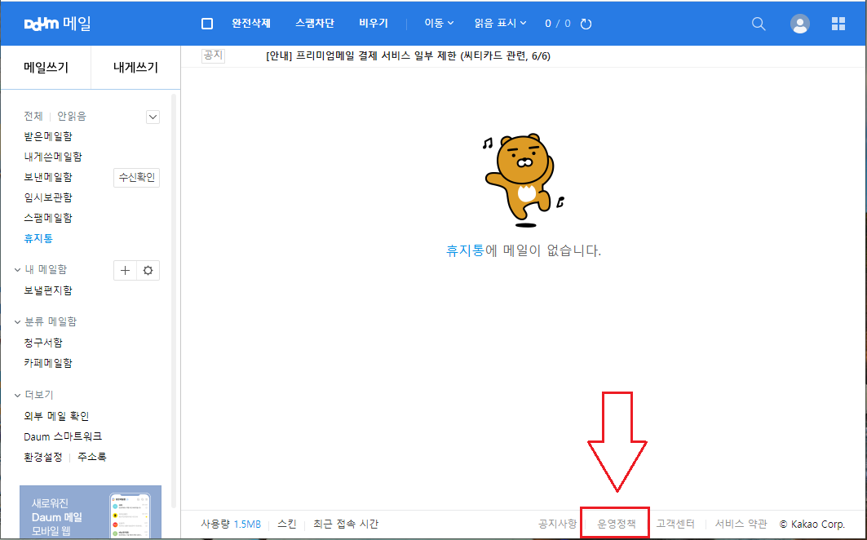The image size is (867, 540).
Task: Open 휴지통 folder in sidebar
Action: coord(38,238)
